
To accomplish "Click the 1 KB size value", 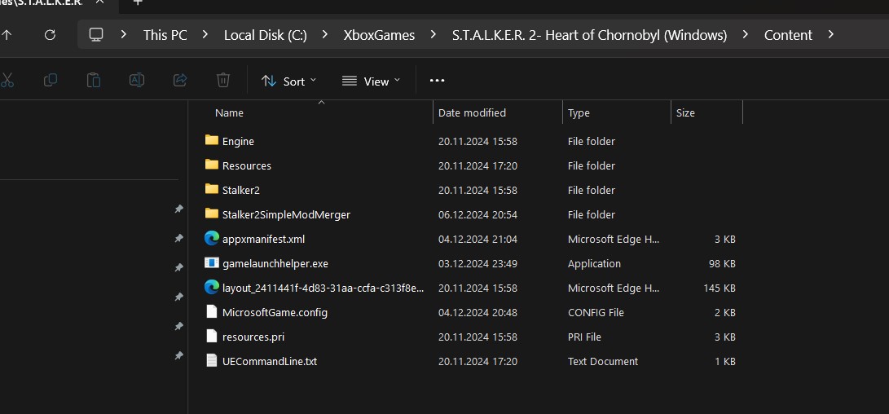I will point(725,361).
